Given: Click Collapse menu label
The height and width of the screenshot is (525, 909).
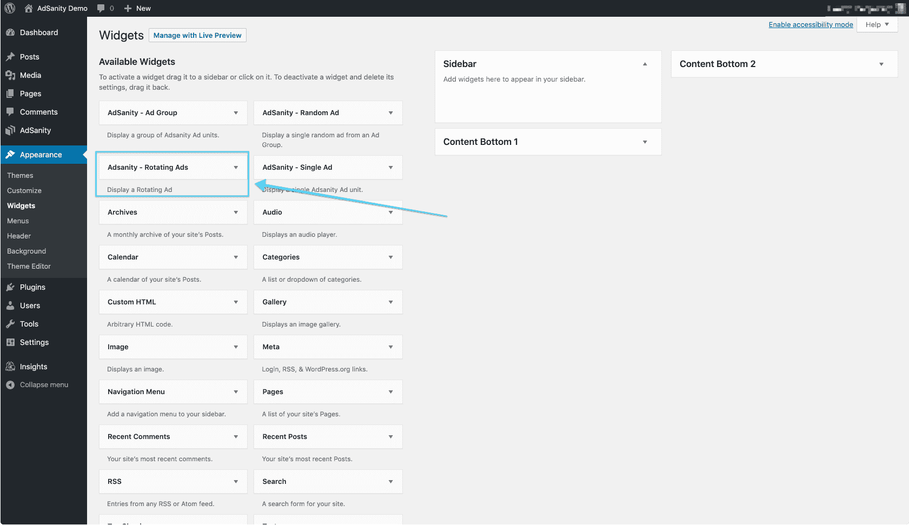Looking at the screenshot, I should (44, 385).
